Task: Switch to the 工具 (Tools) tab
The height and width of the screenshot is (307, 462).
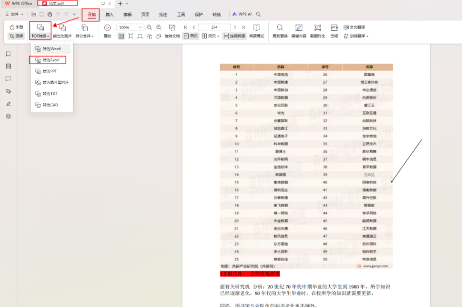Action: click(181, 15)
